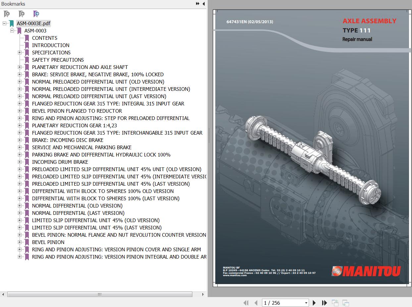
Task: Select RING AND PINION: VERSION PINION INTEGRAL AND DOUBLE
Action: pyautogui.click(x=119, y=257)
